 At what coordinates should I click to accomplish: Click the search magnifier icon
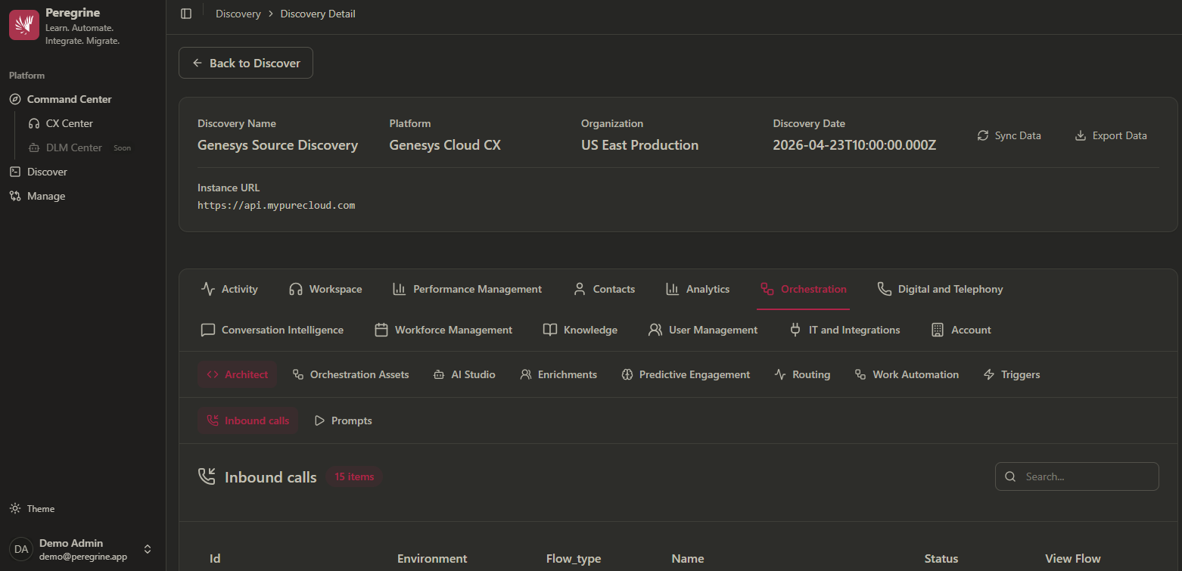[1010, 476]
